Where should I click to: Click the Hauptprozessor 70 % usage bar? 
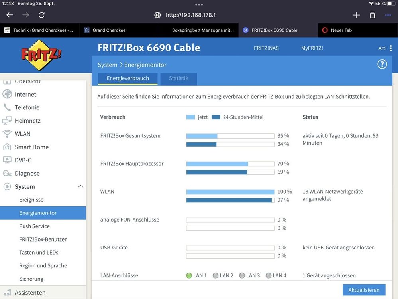(x=230, y=164)
